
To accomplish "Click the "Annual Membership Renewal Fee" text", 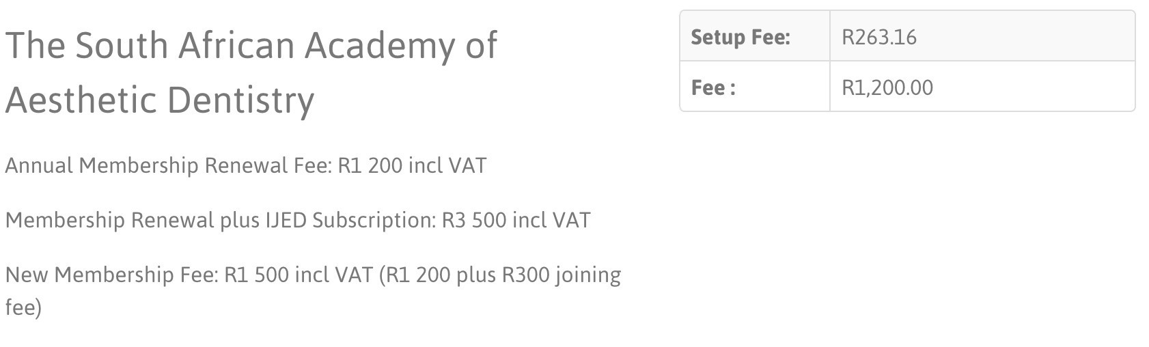I will coord(167,166).
